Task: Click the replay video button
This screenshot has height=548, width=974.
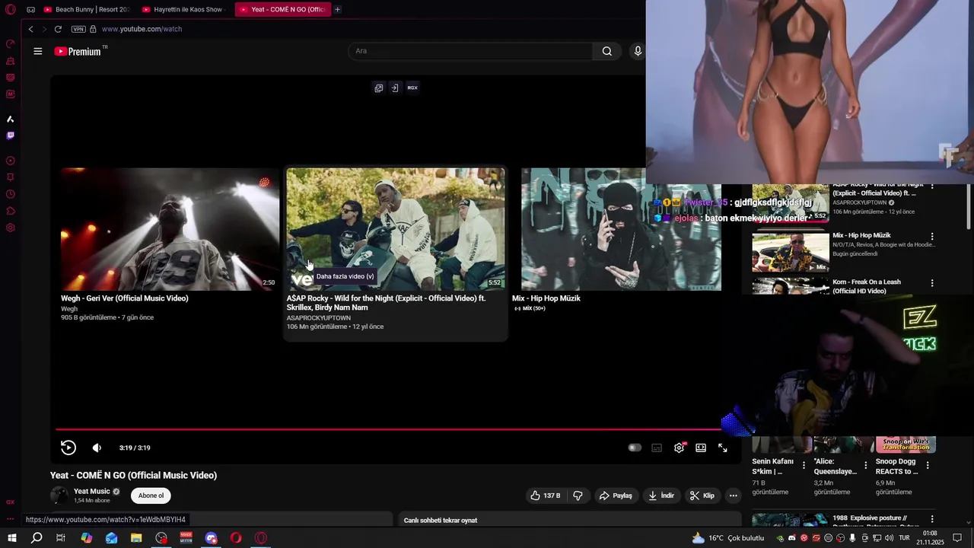Action: 68,448
